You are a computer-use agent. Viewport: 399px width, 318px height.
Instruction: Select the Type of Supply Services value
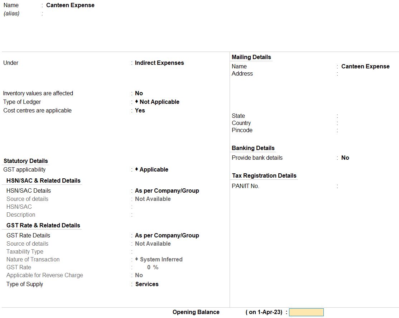coord(147,284)
